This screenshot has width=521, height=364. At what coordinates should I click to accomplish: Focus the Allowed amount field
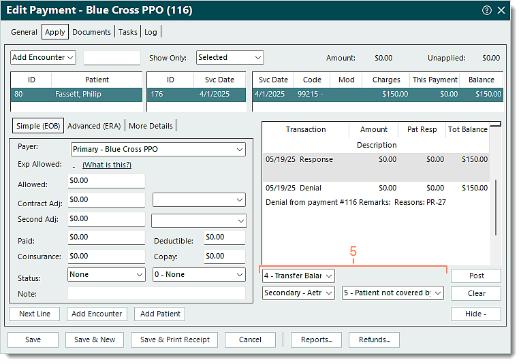tap(106, 181)
